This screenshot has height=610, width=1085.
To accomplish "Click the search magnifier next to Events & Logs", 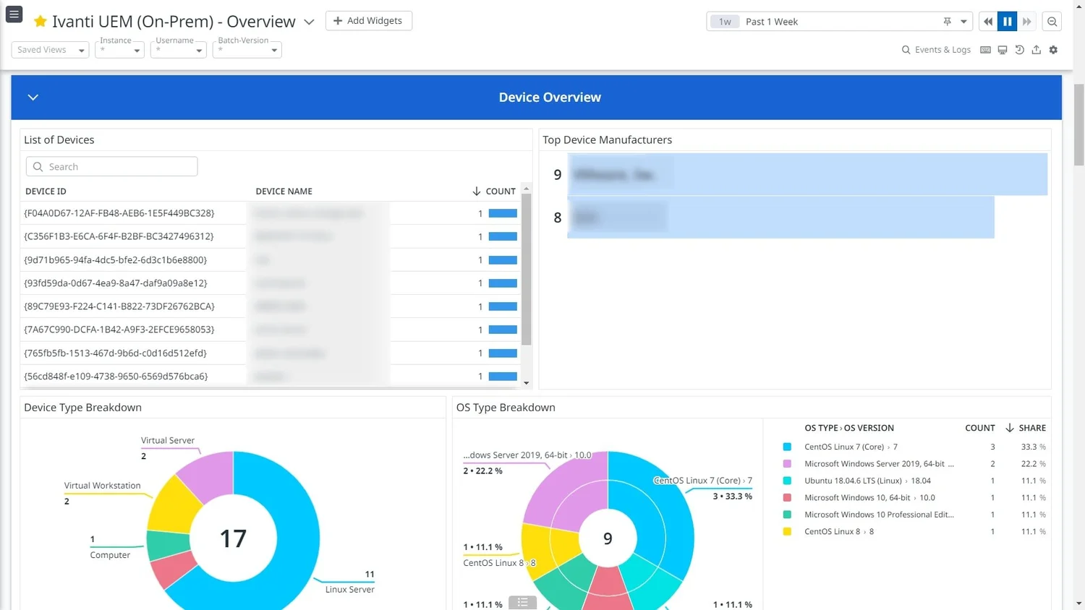I will [906, 49].
